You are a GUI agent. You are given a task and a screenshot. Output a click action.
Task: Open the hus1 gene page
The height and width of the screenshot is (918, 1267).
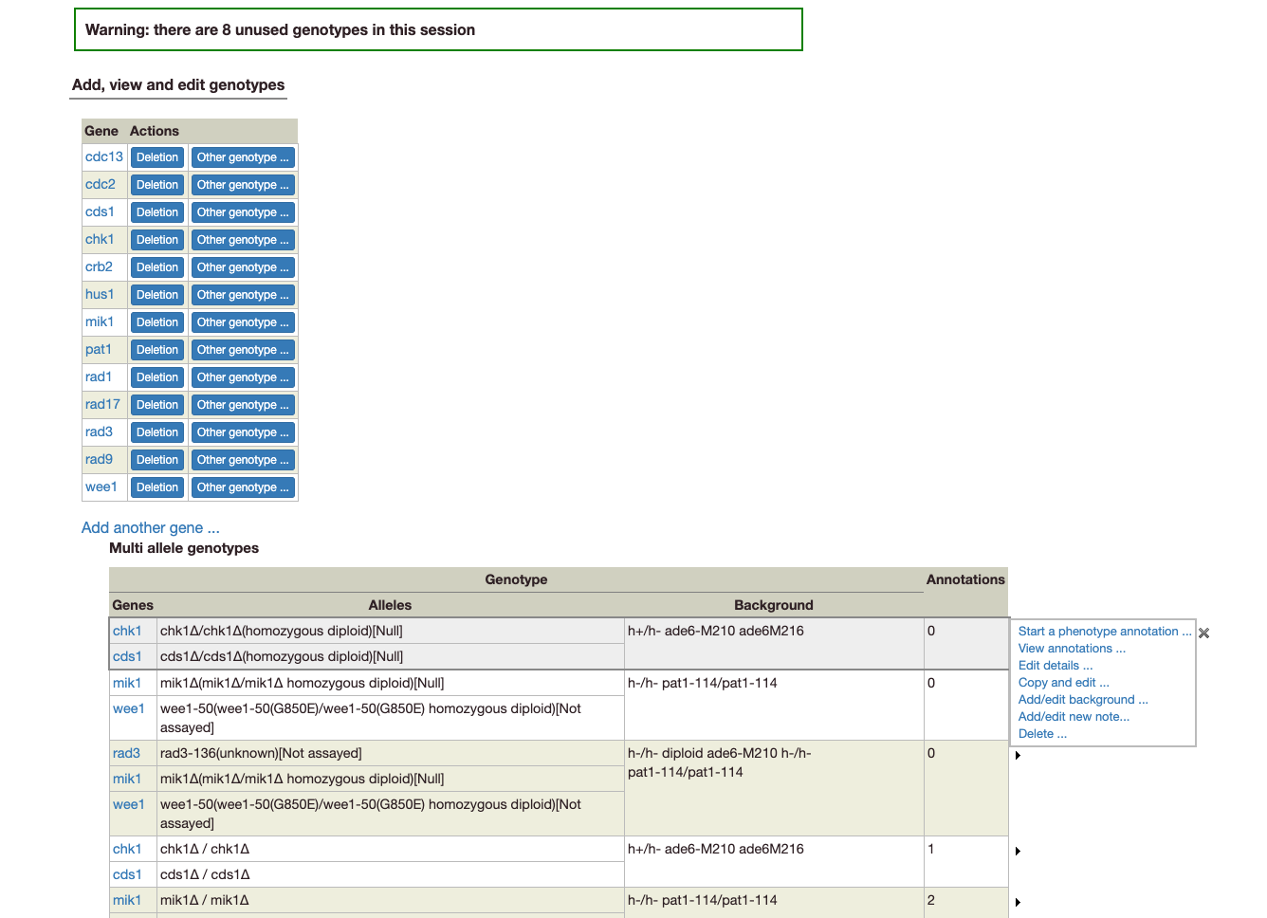click(101, 294)
